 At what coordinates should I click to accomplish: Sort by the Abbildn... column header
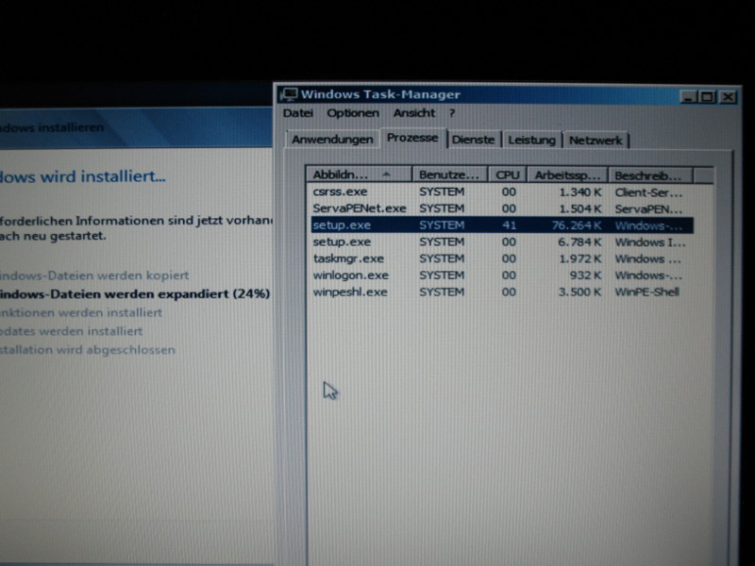(x=359, y=175)
